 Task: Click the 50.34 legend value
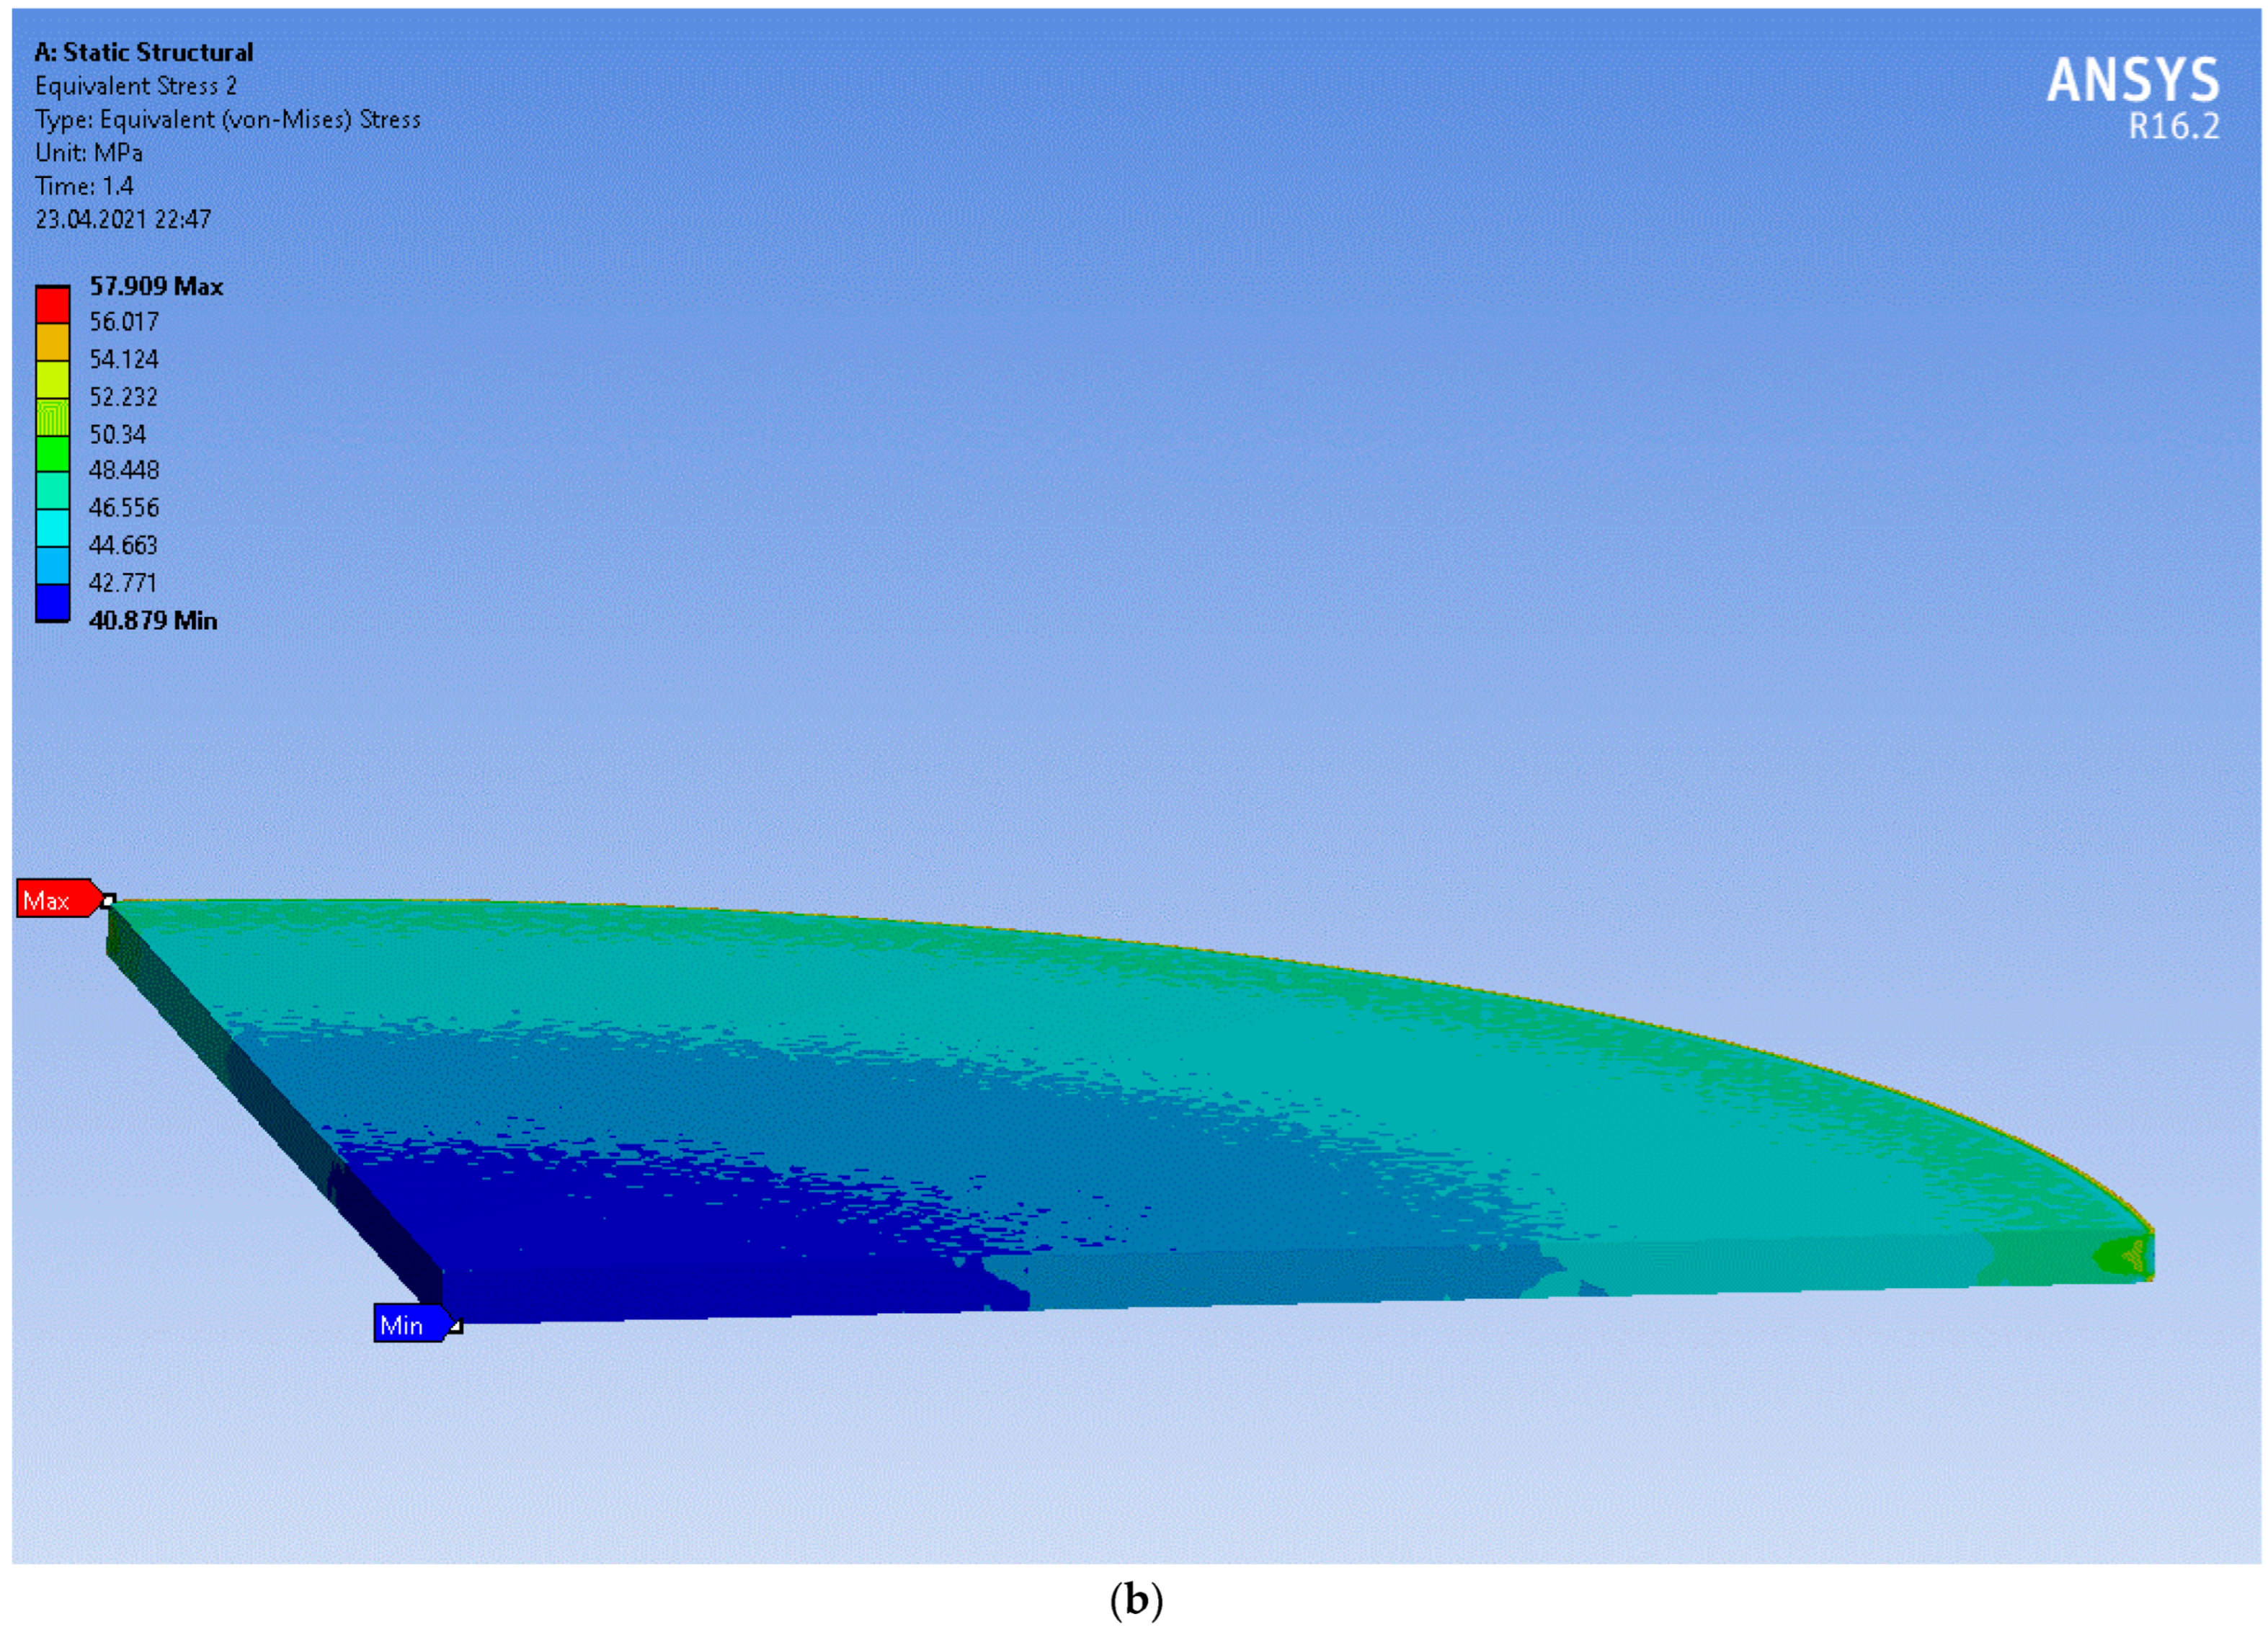click(118, 434)
